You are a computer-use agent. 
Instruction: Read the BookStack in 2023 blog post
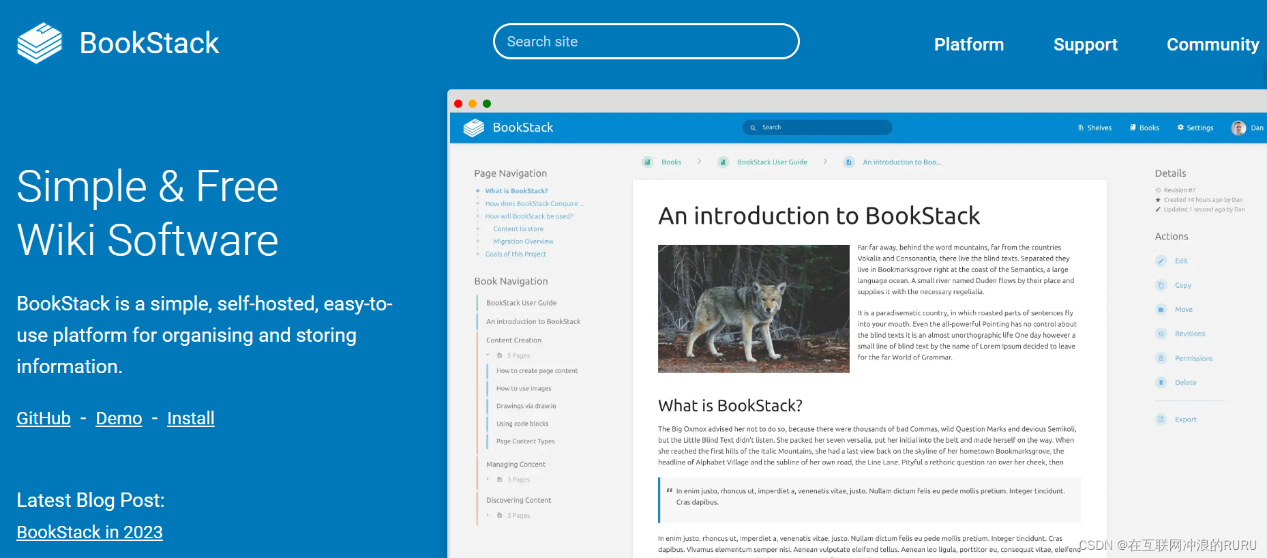tap(89, 532)
